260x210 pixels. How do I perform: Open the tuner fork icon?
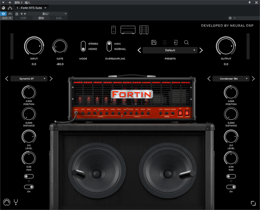pos(16,202)
